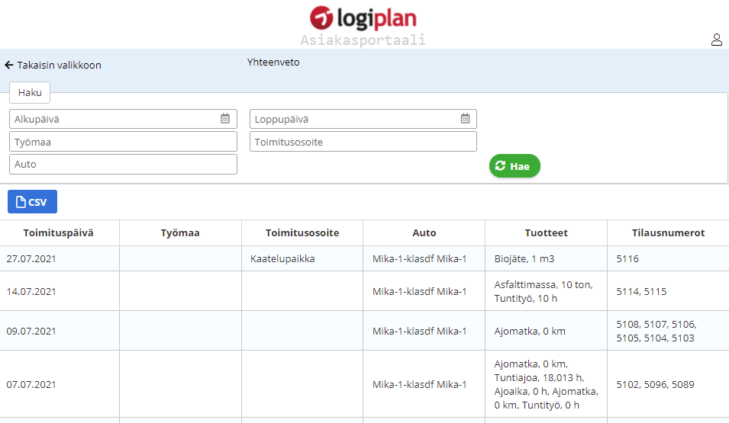Click the Kaatelupaikka delivery address cell
The image size is (729, 423).
(x=282, y=259)
